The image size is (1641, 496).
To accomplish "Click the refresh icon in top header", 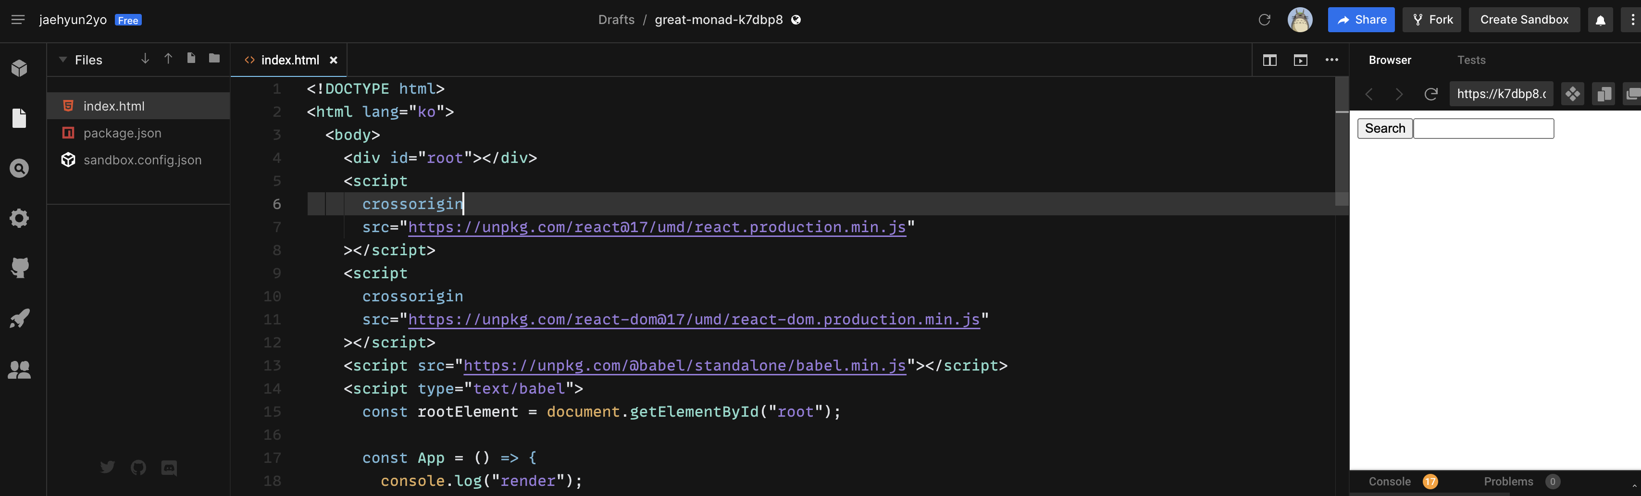I will click(x=1265, y=20).
